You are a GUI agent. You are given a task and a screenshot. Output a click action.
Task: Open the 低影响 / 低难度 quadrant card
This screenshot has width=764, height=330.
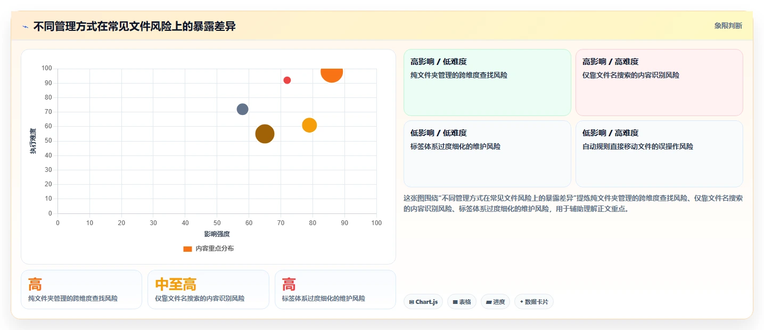point(487,154)
